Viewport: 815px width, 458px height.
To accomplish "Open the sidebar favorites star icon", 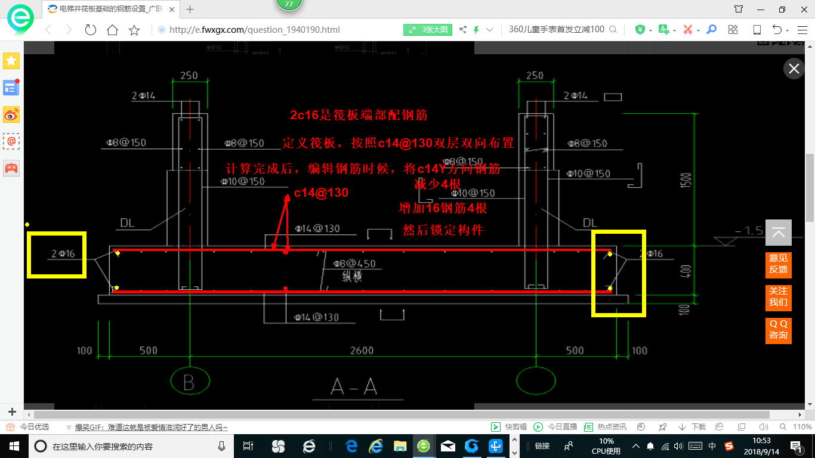I will (11, 60).
